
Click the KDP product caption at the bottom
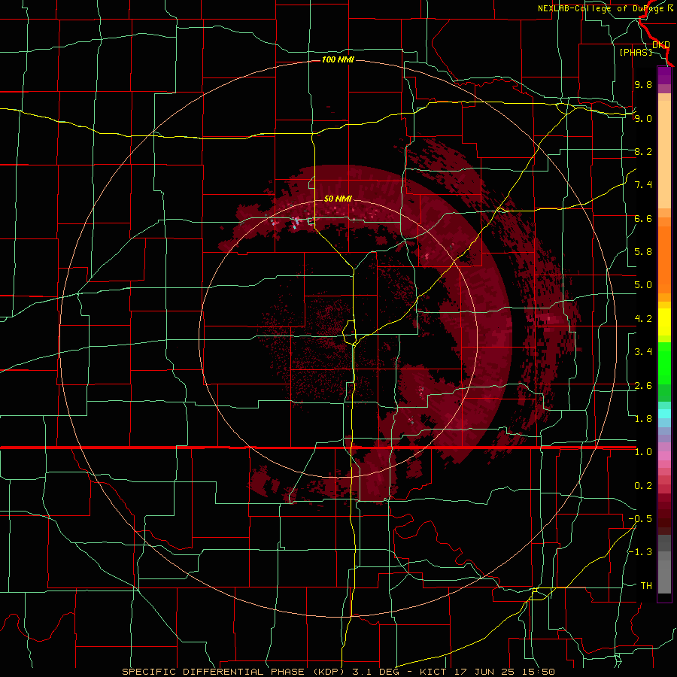coord(338,672)
